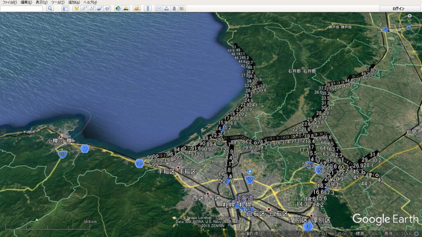This screenshot has height=237, width=422.
Task: Add a new placemark with pin icon
Action: [x=76, y=9]
